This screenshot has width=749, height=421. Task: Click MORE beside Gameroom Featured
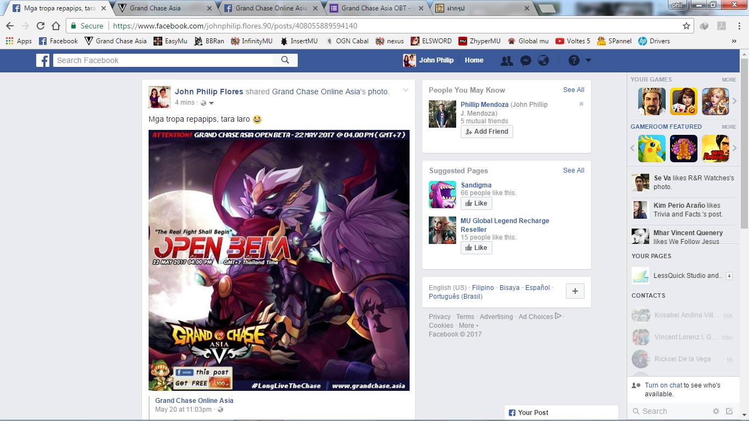click(729, 127)
